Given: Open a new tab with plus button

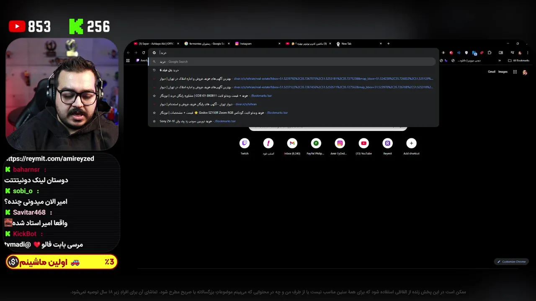Looking at the screenshot, I should (388, 43).
